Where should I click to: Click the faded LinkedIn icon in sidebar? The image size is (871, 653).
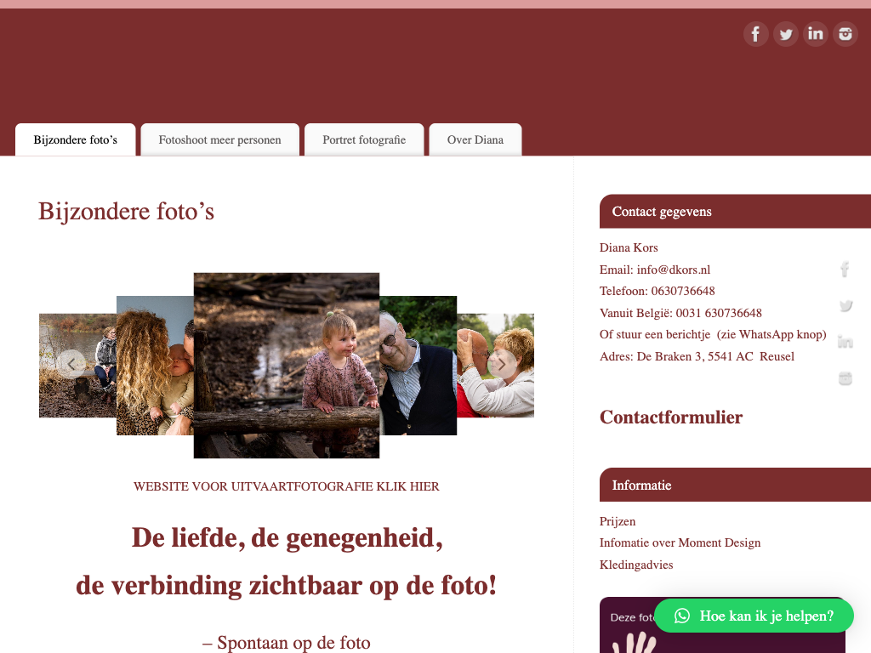845,342
